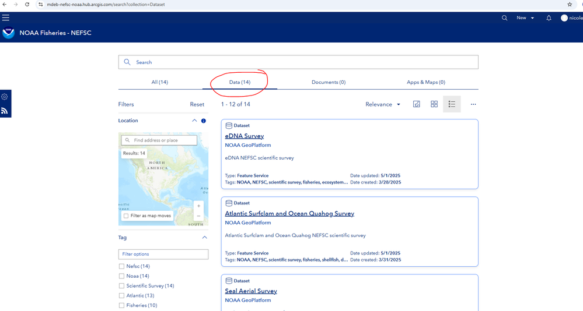Click NOAA Fisheries - NEFSC site title
Image resolution: width=583 pixels, height=311 pixels.
pyautogui.click(x=55, y=33)
